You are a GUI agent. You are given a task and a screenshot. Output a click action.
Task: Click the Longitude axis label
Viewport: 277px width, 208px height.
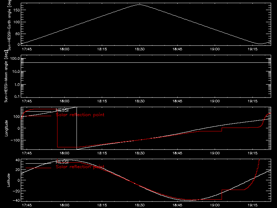pyautogui.click(x=6, y=128)
